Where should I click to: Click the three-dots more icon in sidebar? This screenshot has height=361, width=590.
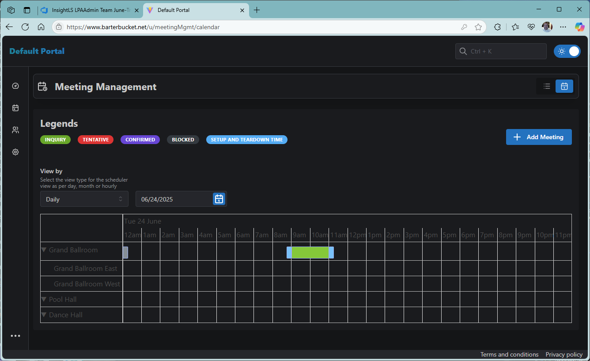[x=15, y=336]
